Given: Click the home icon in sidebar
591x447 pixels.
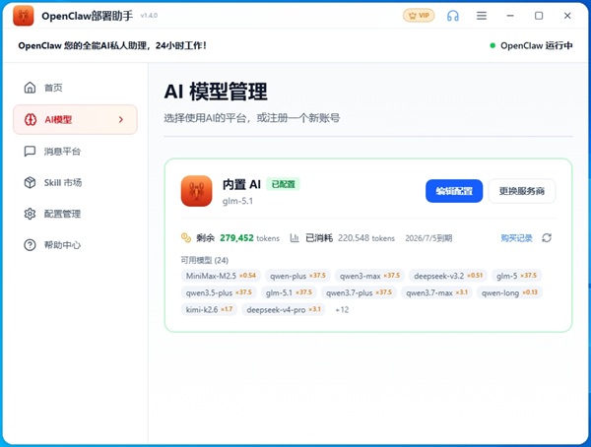Looking at the screenshot, I should 30,88.
